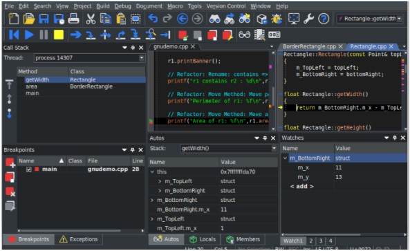Click the Debug bug icon
Screen dimensions: 410x251
[277, 19]
